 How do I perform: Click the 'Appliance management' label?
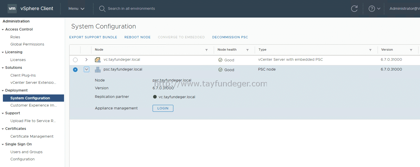(x=116, y=108)
